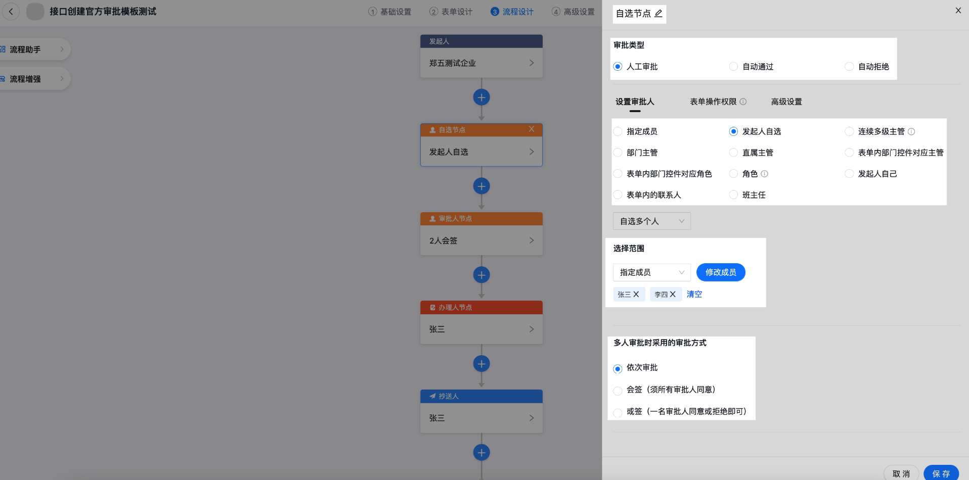This screenshot has height=480, width=969.
Task: Close the 自选节点 settings panel
Action: (958, 10)
